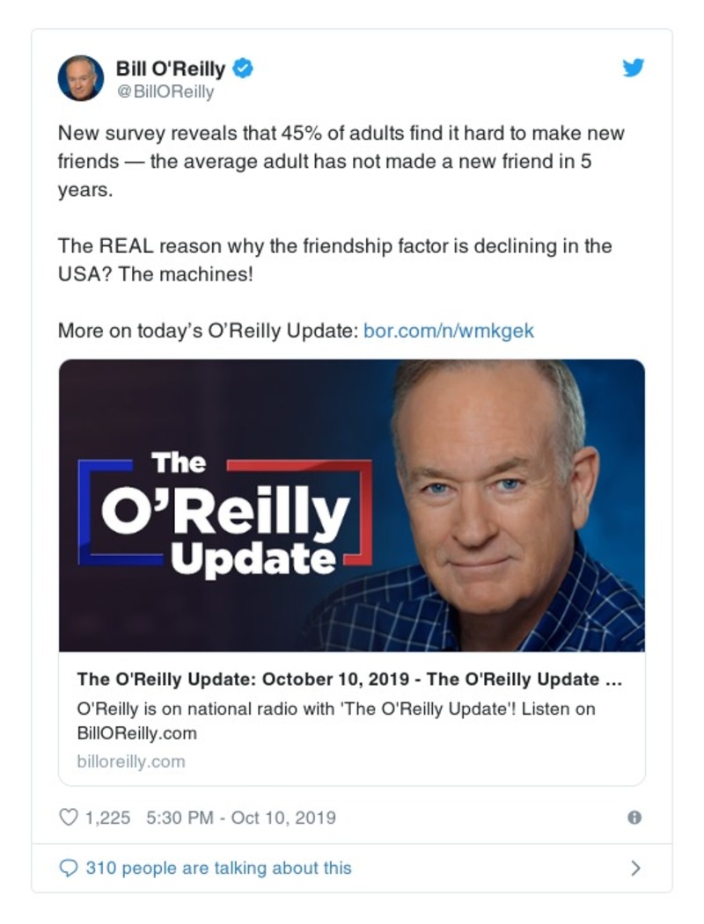704x924 pixels.
Task: Click the 5:30 PM - Oct 10, 2019 timestamp
Action: click(x=241, y=818)
